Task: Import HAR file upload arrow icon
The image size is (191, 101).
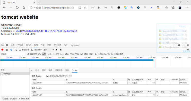Action: click(x=56, y=49)
